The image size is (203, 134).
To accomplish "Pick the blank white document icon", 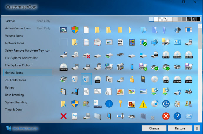I will 86,30.
